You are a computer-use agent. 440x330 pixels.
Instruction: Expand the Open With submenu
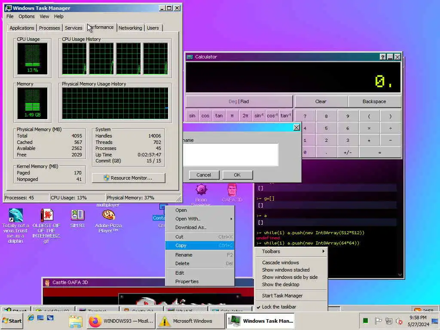pos(200,219)
